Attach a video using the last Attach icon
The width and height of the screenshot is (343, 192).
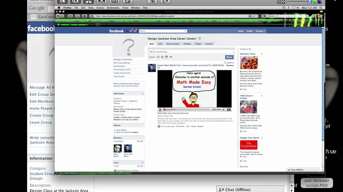tap(171, 57)
